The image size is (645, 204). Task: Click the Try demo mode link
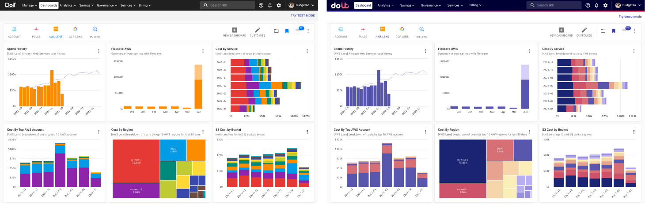pos(630,16)
